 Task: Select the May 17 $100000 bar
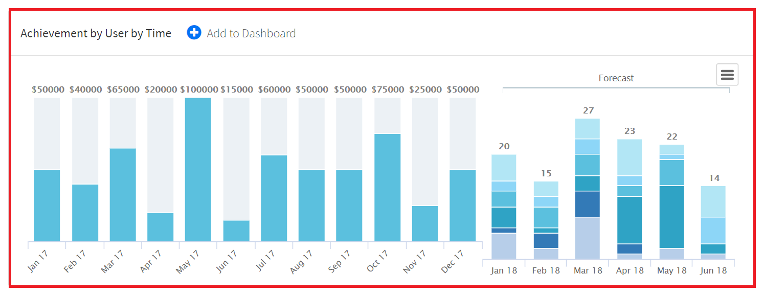pos(198,169)
